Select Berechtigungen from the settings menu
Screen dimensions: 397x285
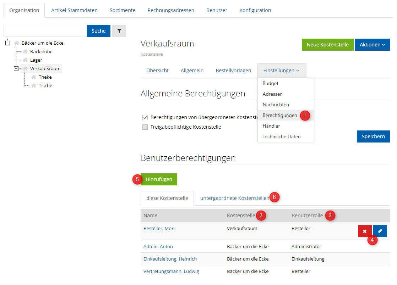280,115
